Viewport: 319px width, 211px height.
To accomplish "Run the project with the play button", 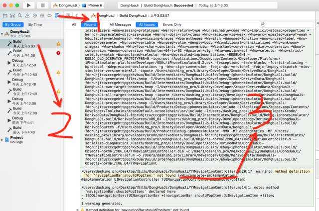I will 29,5.
